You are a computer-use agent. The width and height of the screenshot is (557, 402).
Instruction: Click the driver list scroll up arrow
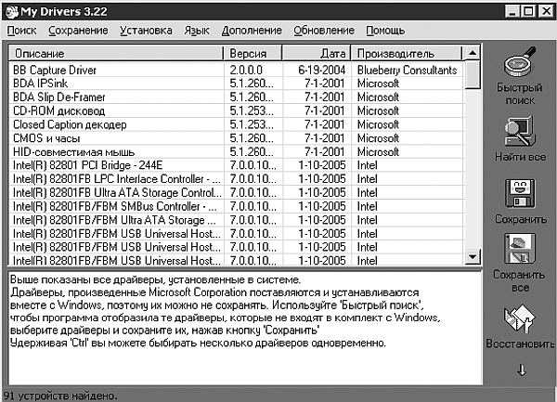click(473, 53)
